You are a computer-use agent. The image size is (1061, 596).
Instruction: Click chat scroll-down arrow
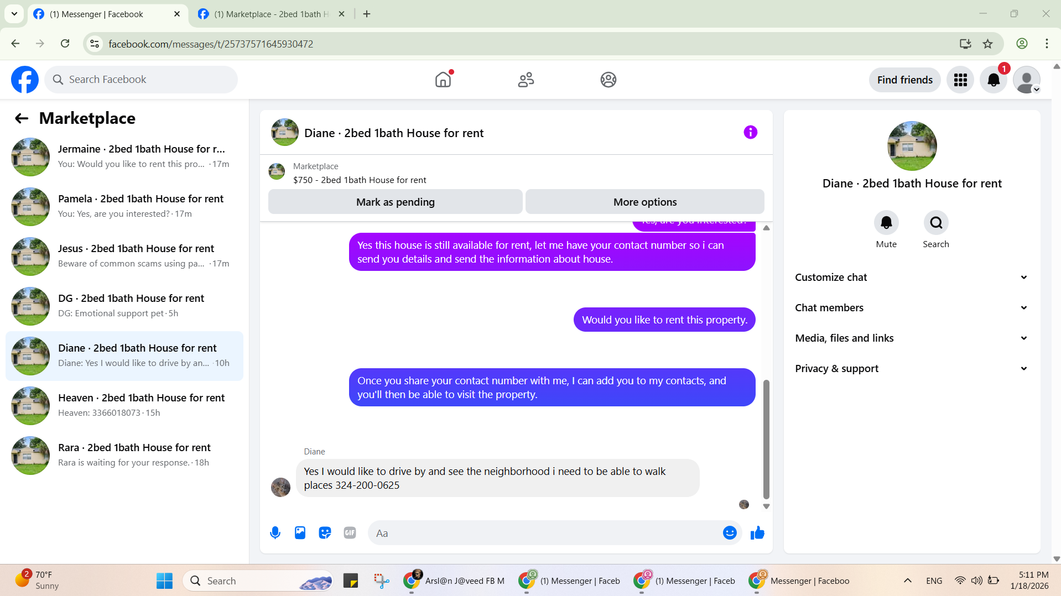tap(766, 506)
